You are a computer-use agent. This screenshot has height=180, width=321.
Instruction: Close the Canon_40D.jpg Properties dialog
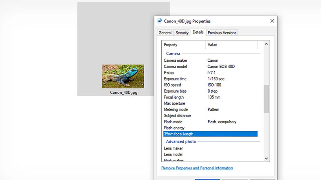click(x=272, y=21)
